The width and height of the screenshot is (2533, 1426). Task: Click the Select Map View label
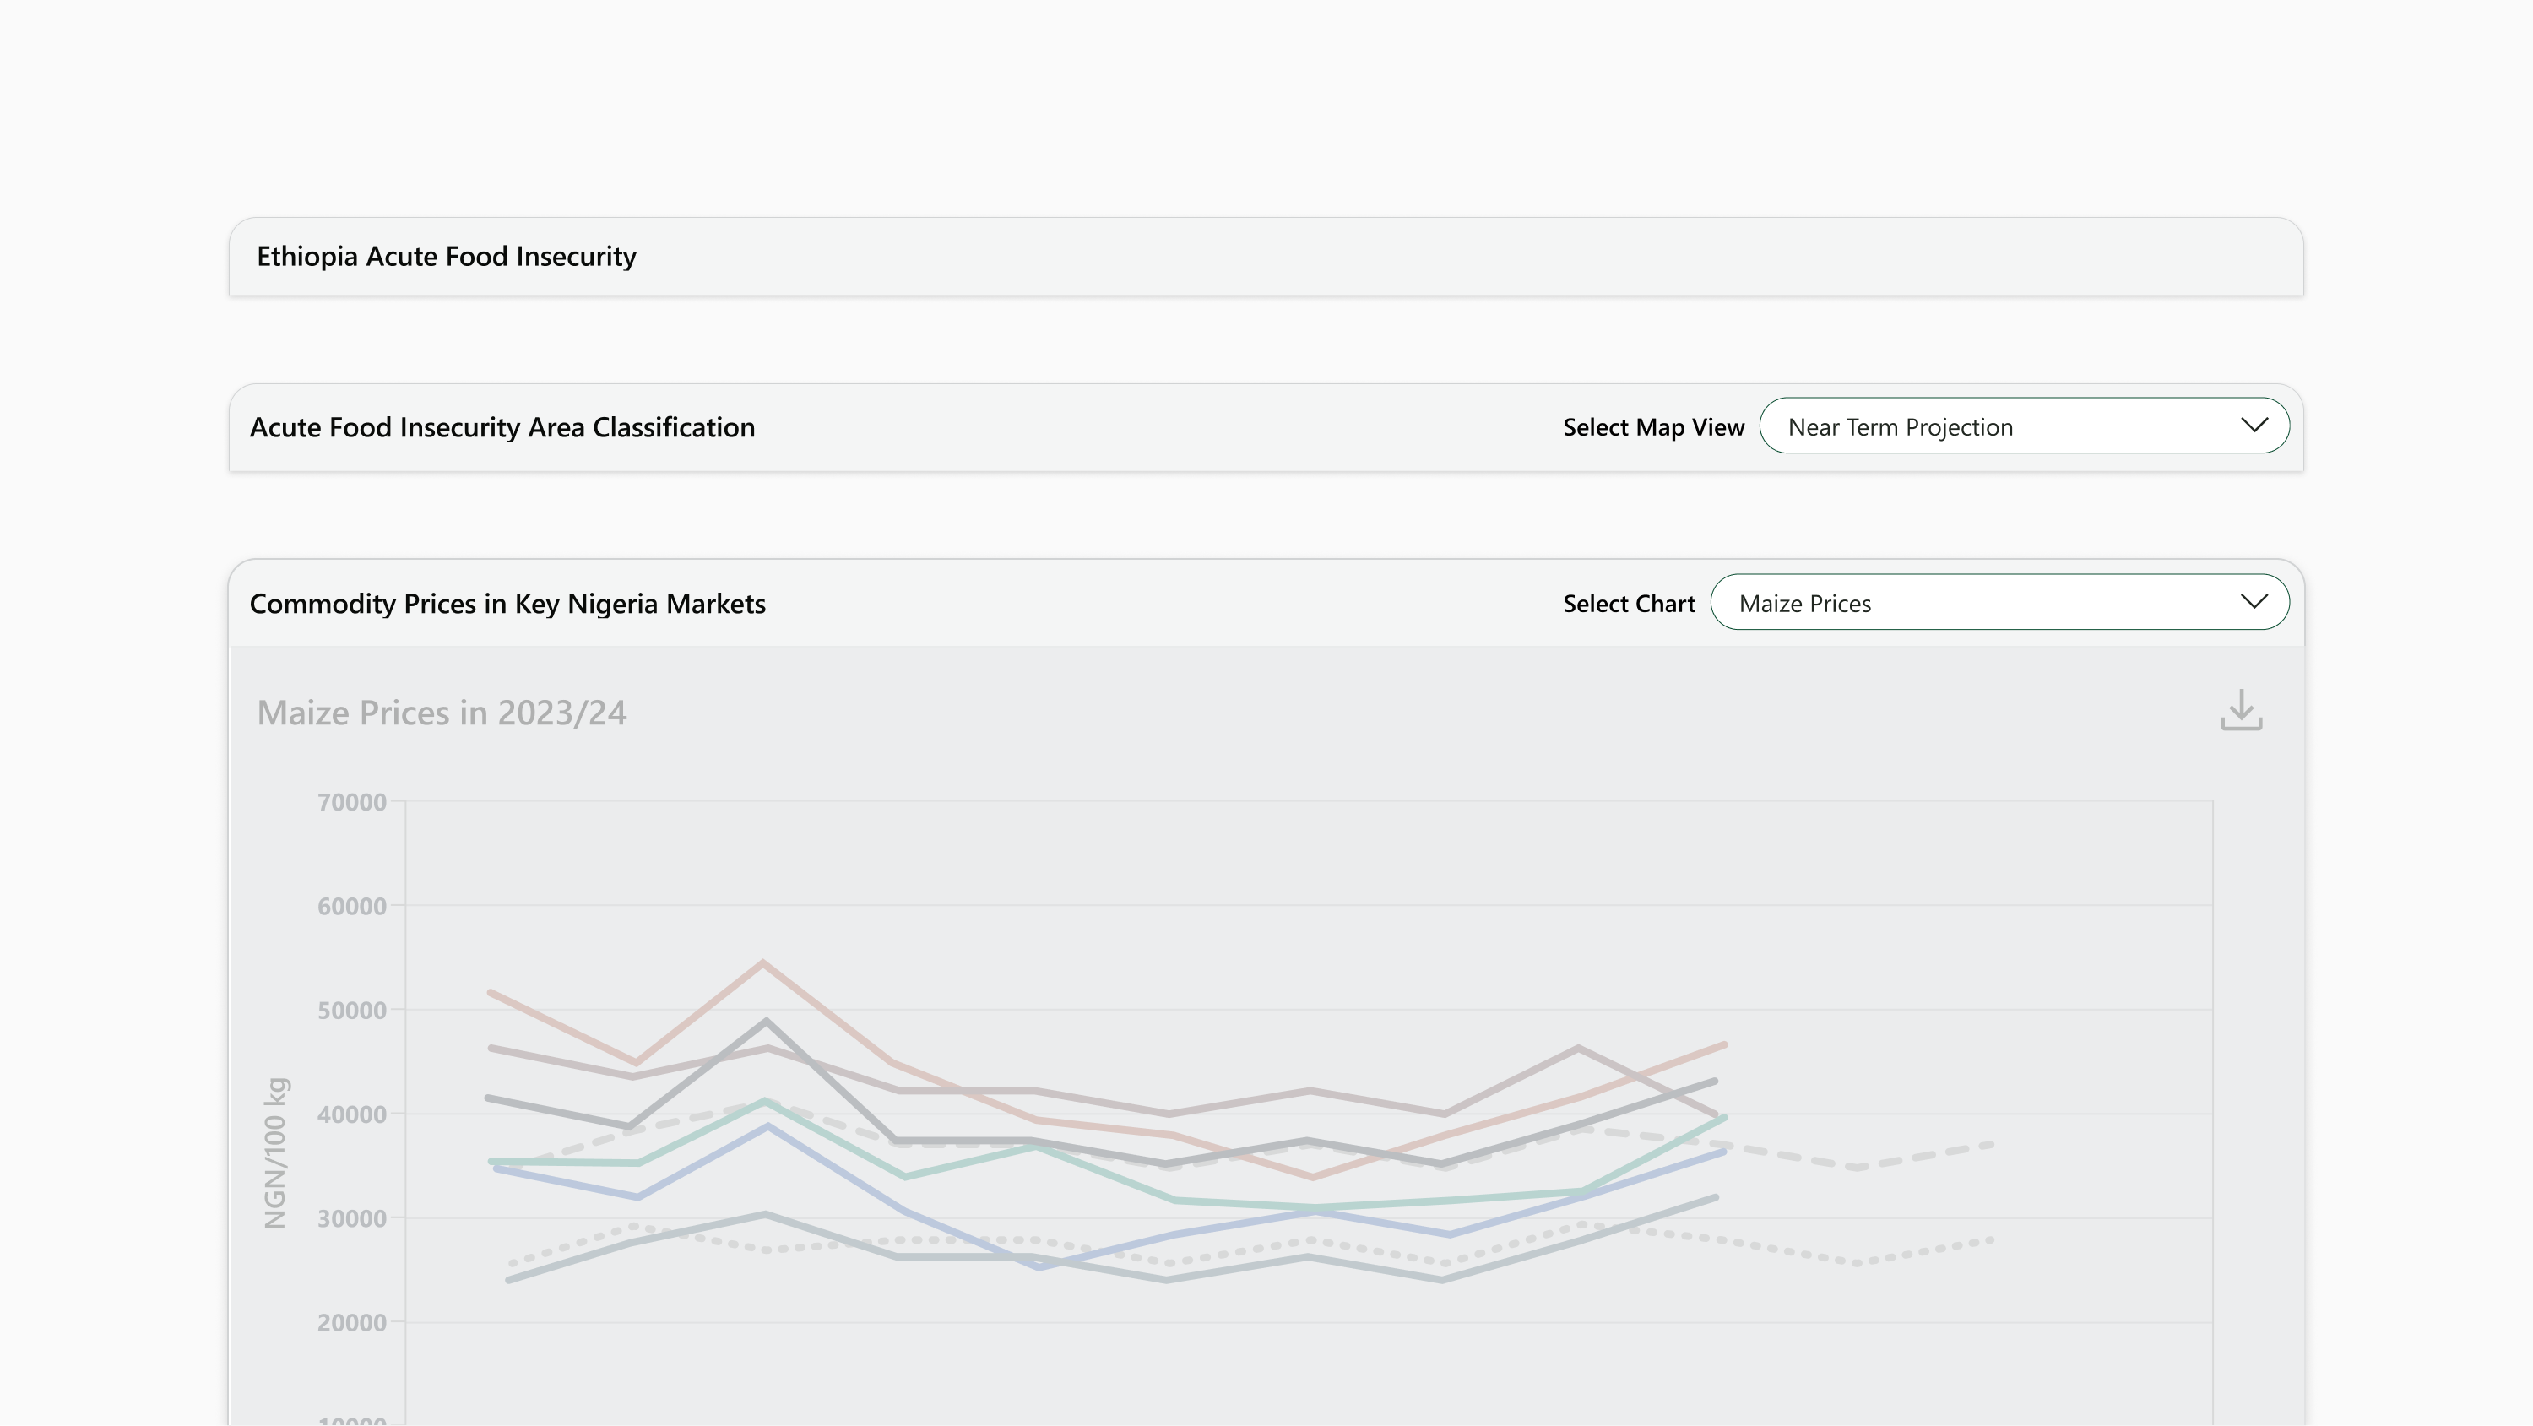coord(1653,428)
